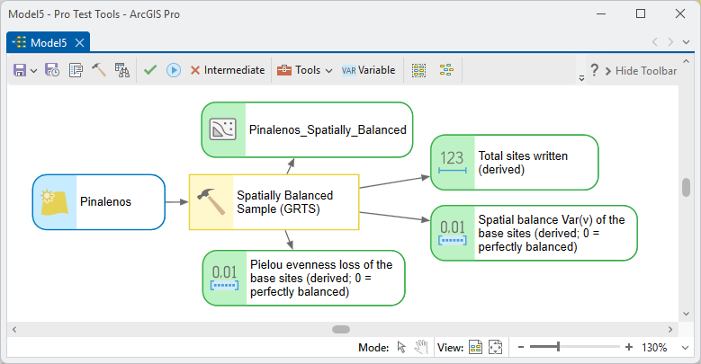Go to previous view tab arrow

tap(655, 42)
